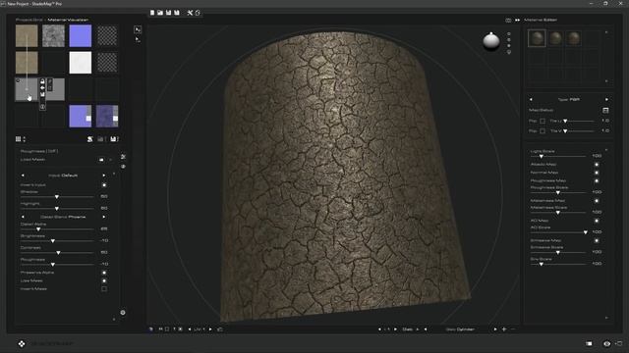Click the gear icon at bottom of properties
Image resolution: width=629 pixels, height=353 pixels.
point(123,313)
